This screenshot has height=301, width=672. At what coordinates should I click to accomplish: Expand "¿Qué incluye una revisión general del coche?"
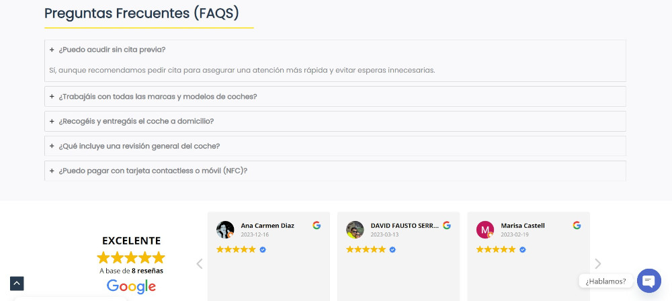coord(148,146)
